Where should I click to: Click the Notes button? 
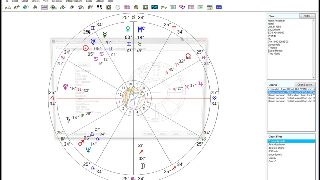[307, 16]
